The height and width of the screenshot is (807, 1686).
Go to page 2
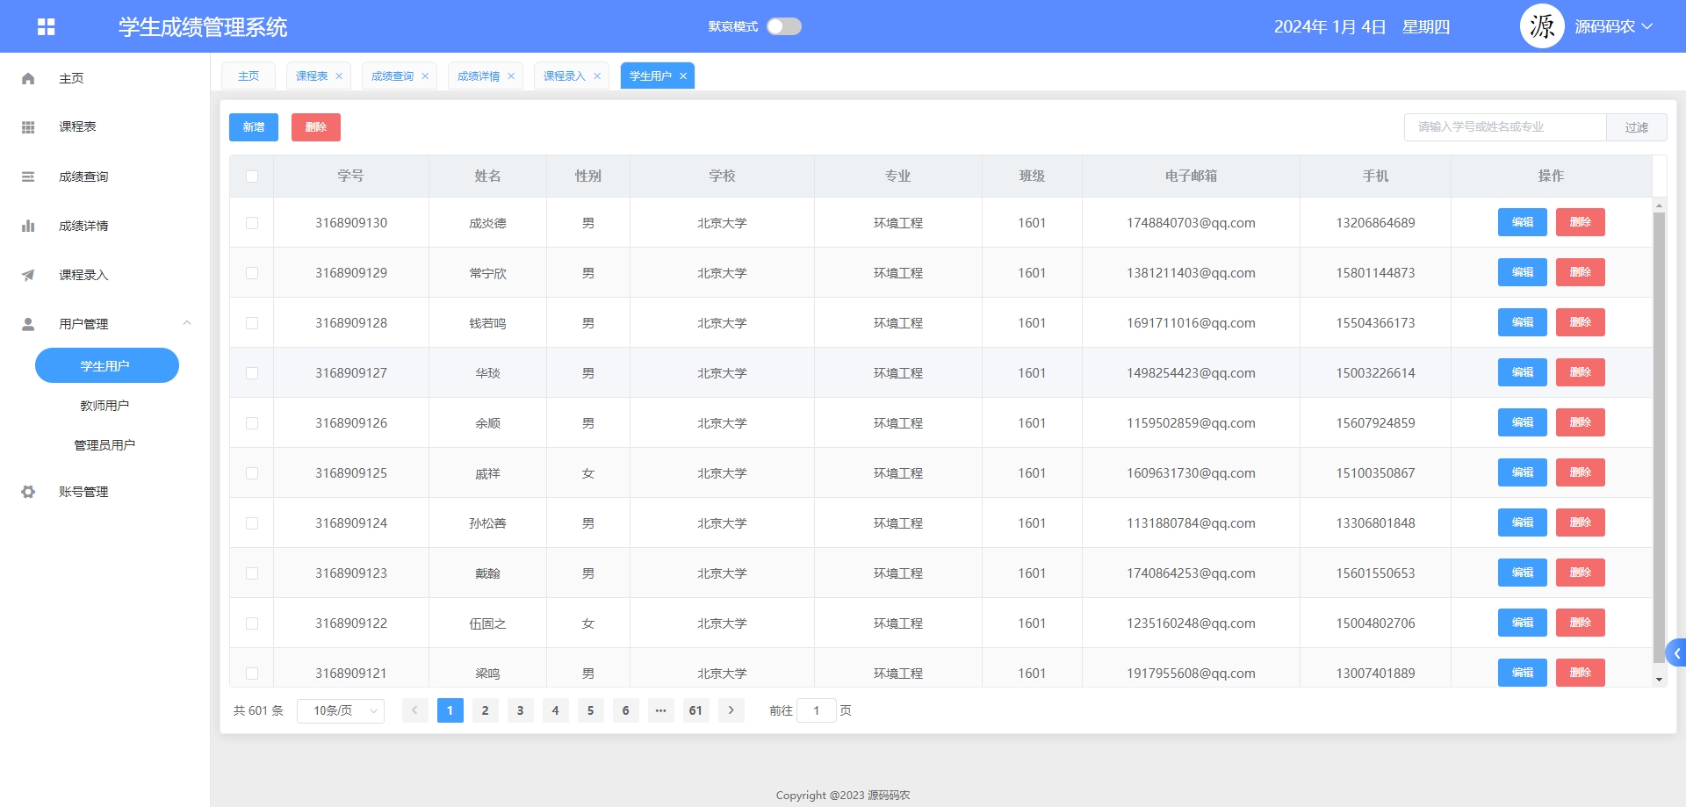[x=485, y=710]
